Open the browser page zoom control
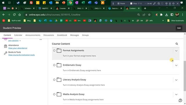Viewport: 186px width, 105px height. tap(139, 15)
